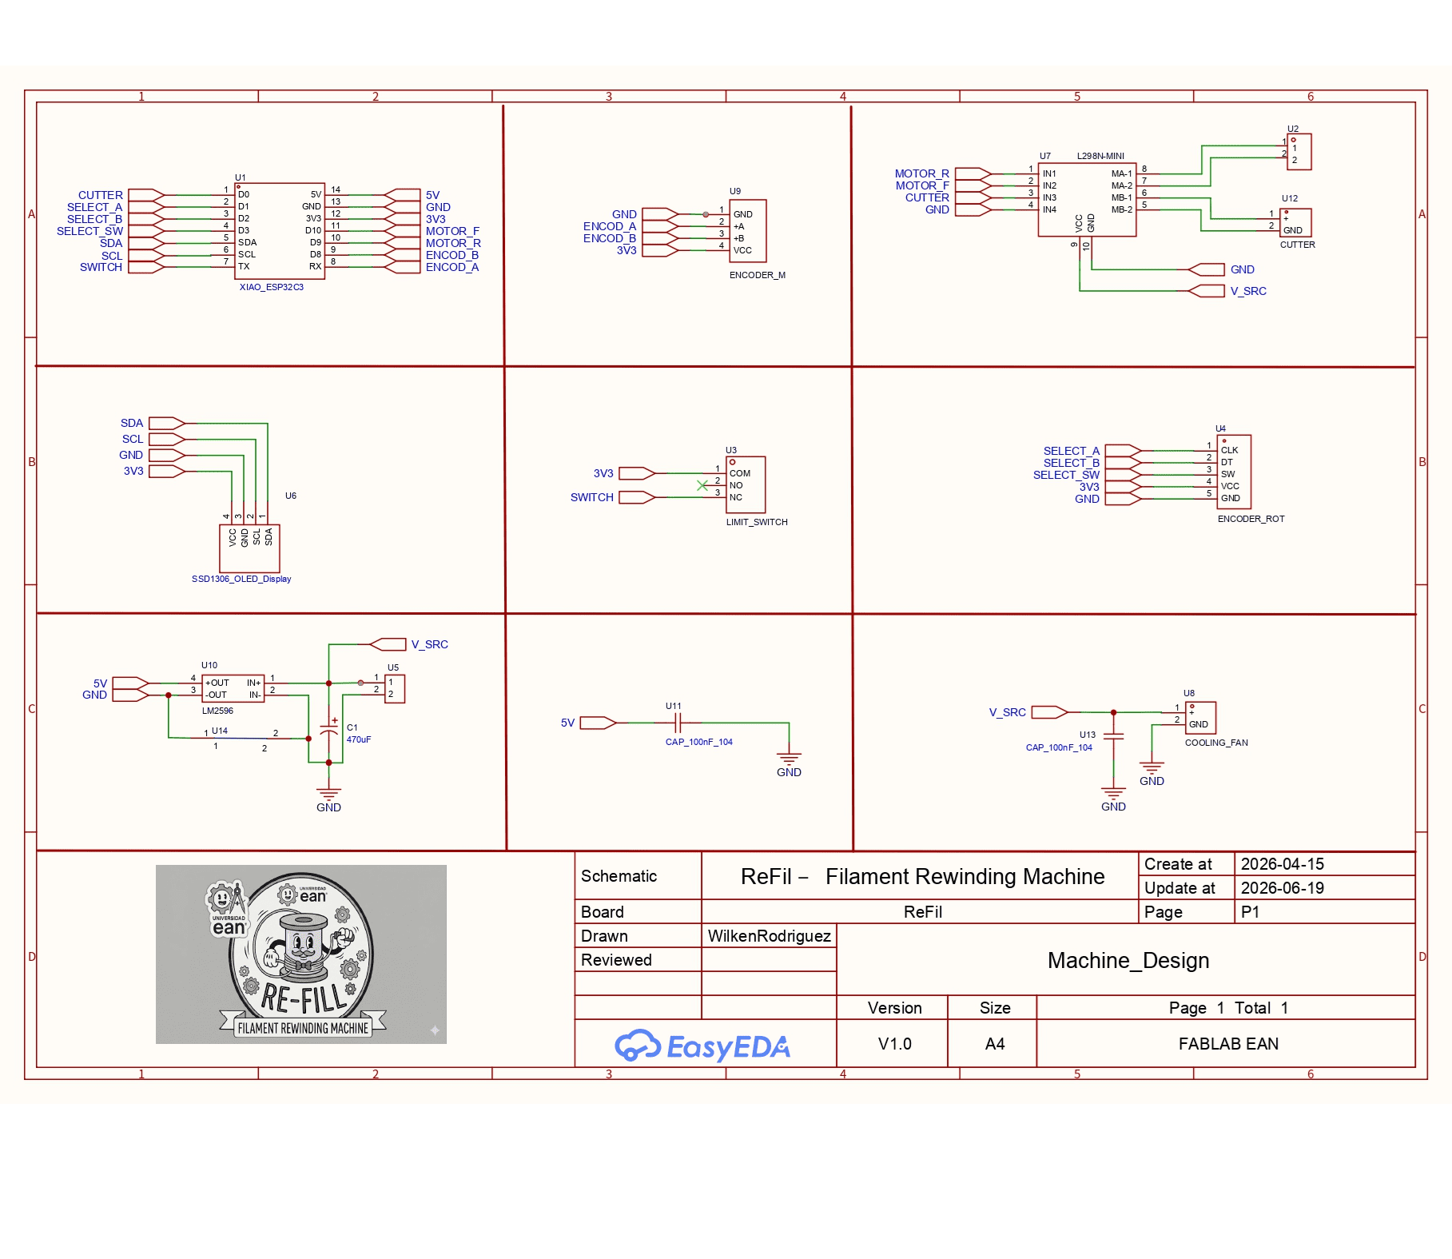Click the SELECT_SW net label left of ENCODER_ROT
Image resolution: width=1452 pixels, height=1259 pixels.
click(x=1066, y=475)
